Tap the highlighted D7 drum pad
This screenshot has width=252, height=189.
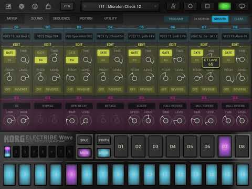tap(225, 146)
